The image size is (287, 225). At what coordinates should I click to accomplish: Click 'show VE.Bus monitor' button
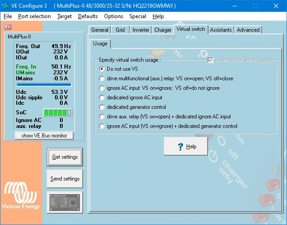click(x=45, y=136)
